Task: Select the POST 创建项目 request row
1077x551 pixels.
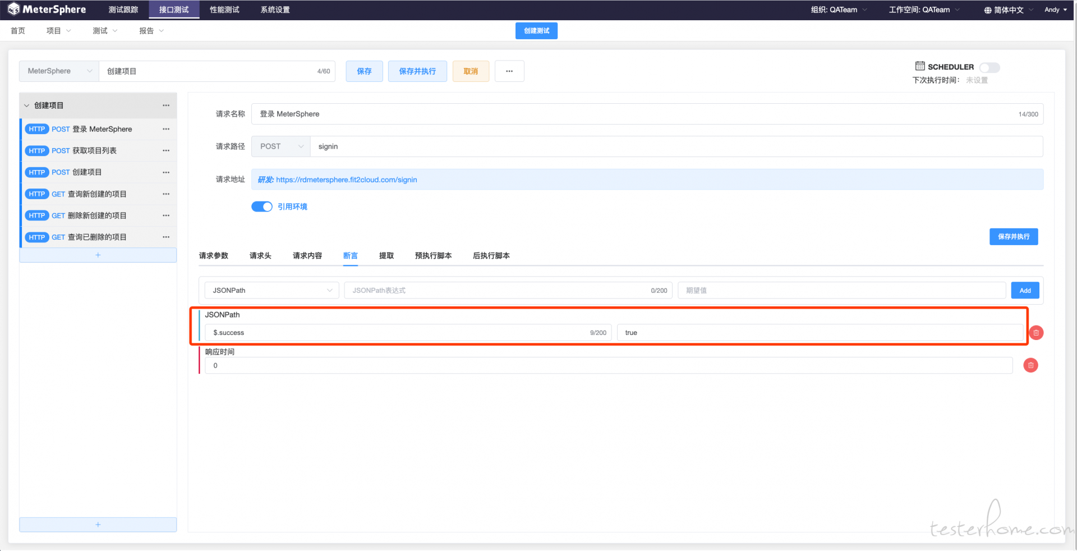Action: point(99,172)
